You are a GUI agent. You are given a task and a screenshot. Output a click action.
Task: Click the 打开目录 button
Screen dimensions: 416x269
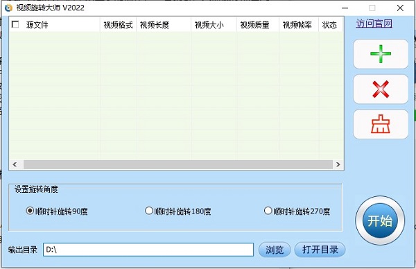click(x=320, y=250)
